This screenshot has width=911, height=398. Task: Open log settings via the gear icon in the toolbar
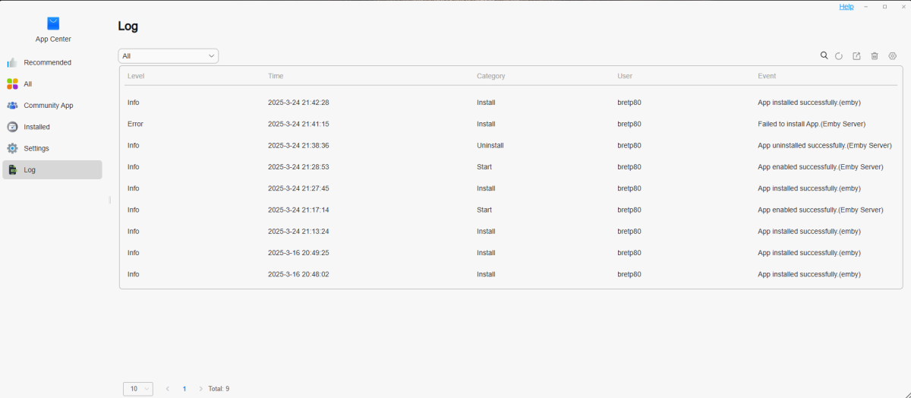tap(893, 56)
